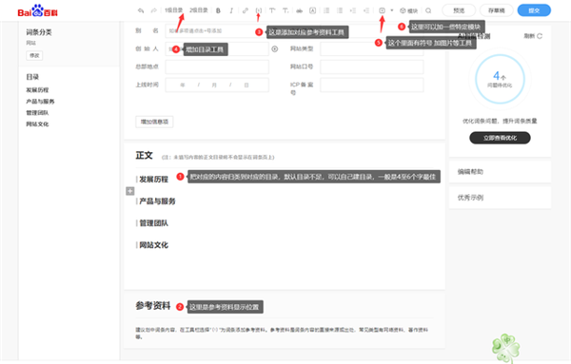Expand the insert dropdown arrow
Screen dimensions: 571x364
pyautogui.click(x=392, y=10)
